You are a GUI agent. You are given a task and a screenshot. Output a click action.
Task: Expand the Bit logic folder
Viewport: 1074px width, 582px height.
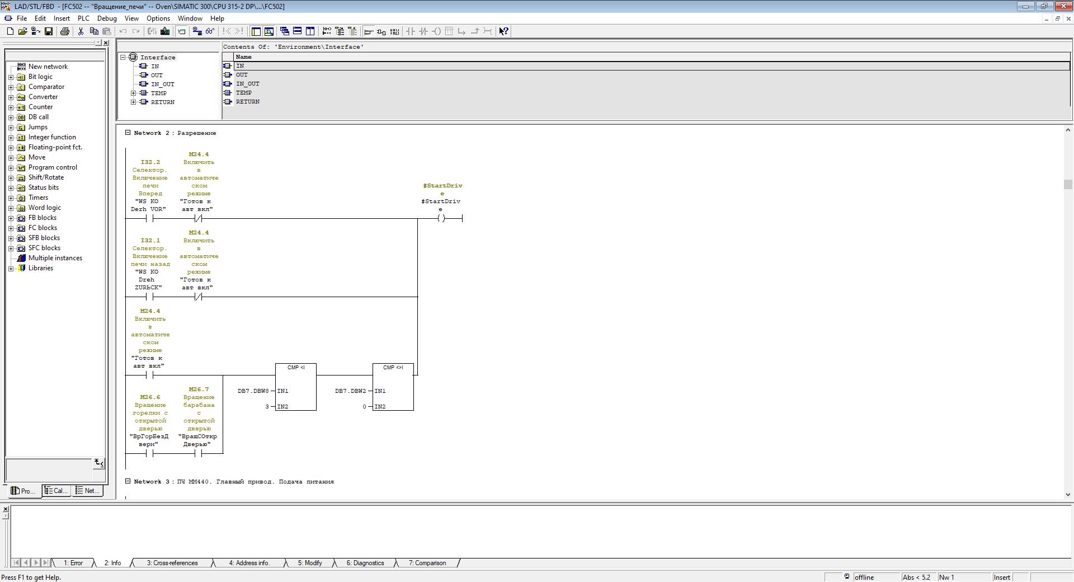point(11,77)
